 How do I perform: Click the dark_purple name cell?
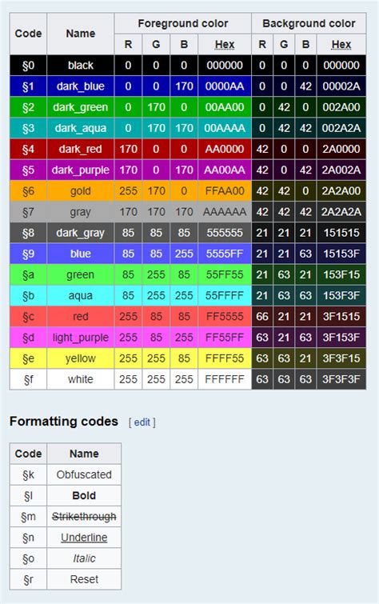[x=81, y=170]
